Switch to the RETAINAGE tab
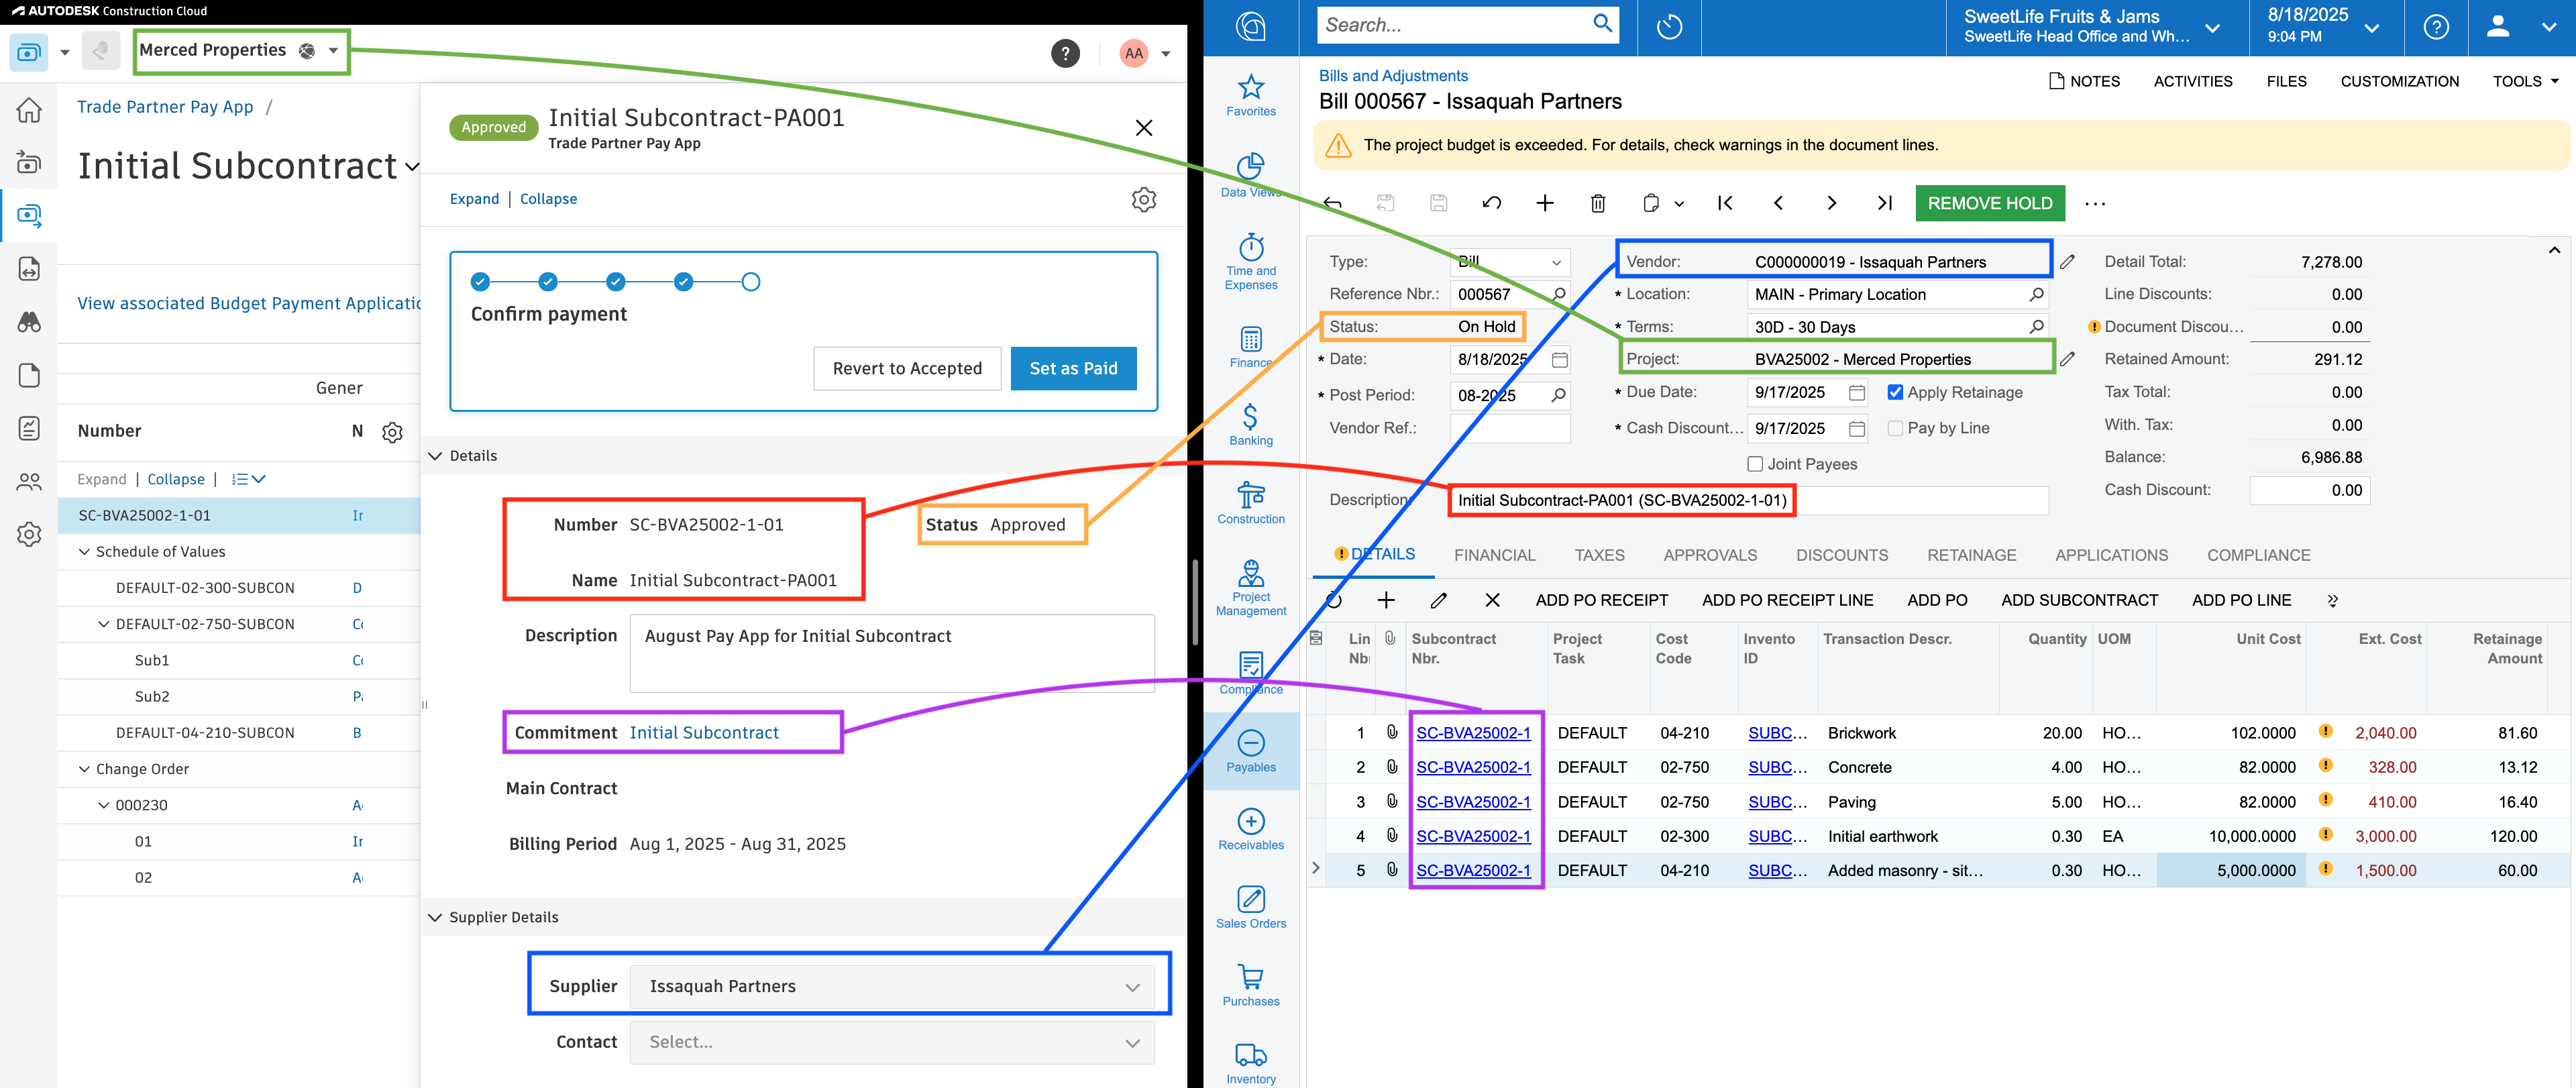 coord(1971,555)
